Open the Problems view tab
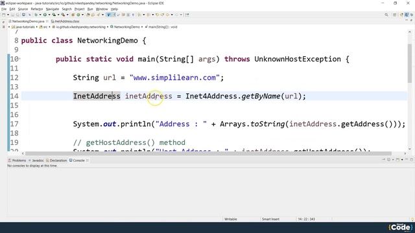Image resolution: width=415 pixels, height=233 pixels. point(17,161)
